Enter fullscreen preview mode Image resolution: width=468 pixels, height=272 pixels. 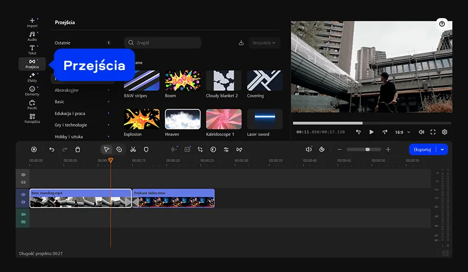click(x=433, y=132)
